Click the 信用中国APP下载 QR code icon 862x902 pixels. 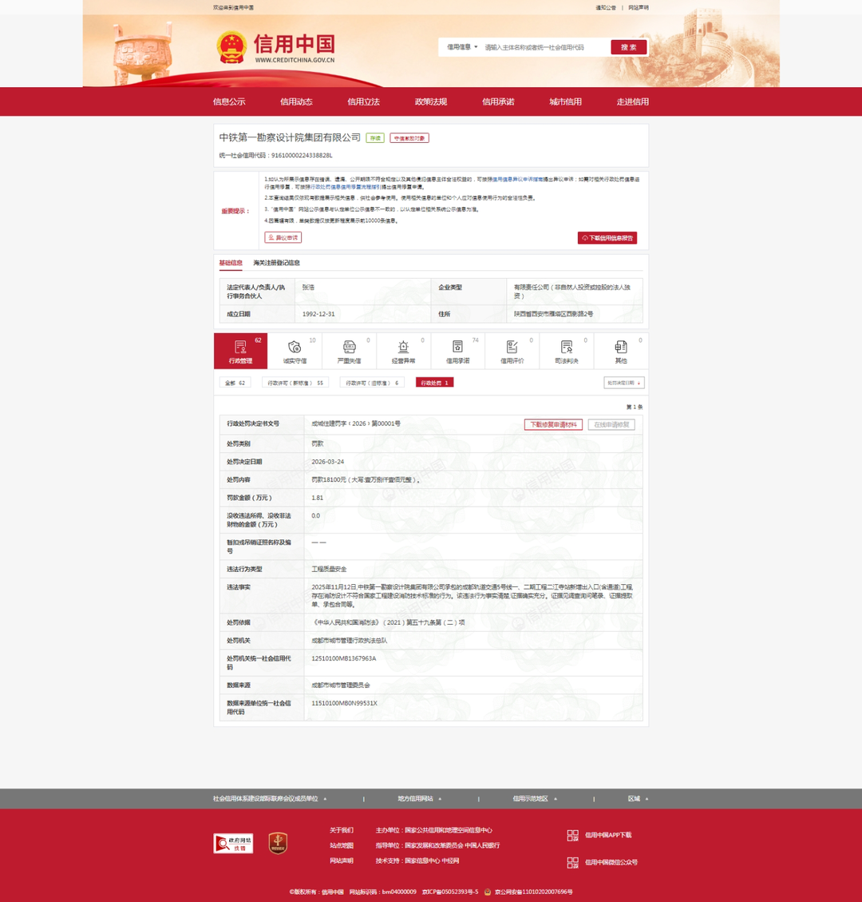[x=572, y=835]
